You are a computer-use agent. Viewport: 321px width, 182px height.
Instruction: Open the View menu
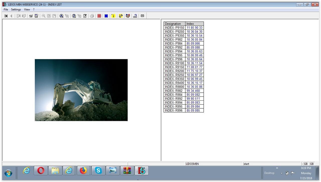pyautogui.click(x=27, y=10)
